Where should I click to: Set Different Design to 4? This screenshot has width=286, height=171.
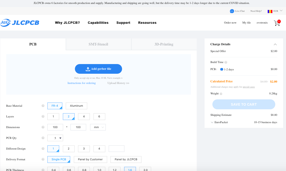point(99,149)
